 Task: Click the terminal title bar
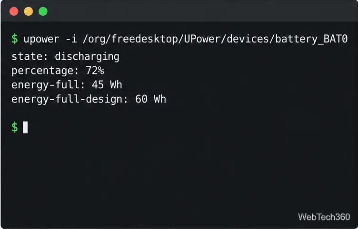point(179,11)
